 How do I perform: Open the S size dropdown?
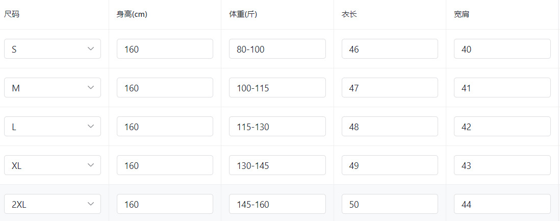click(53, 49)
